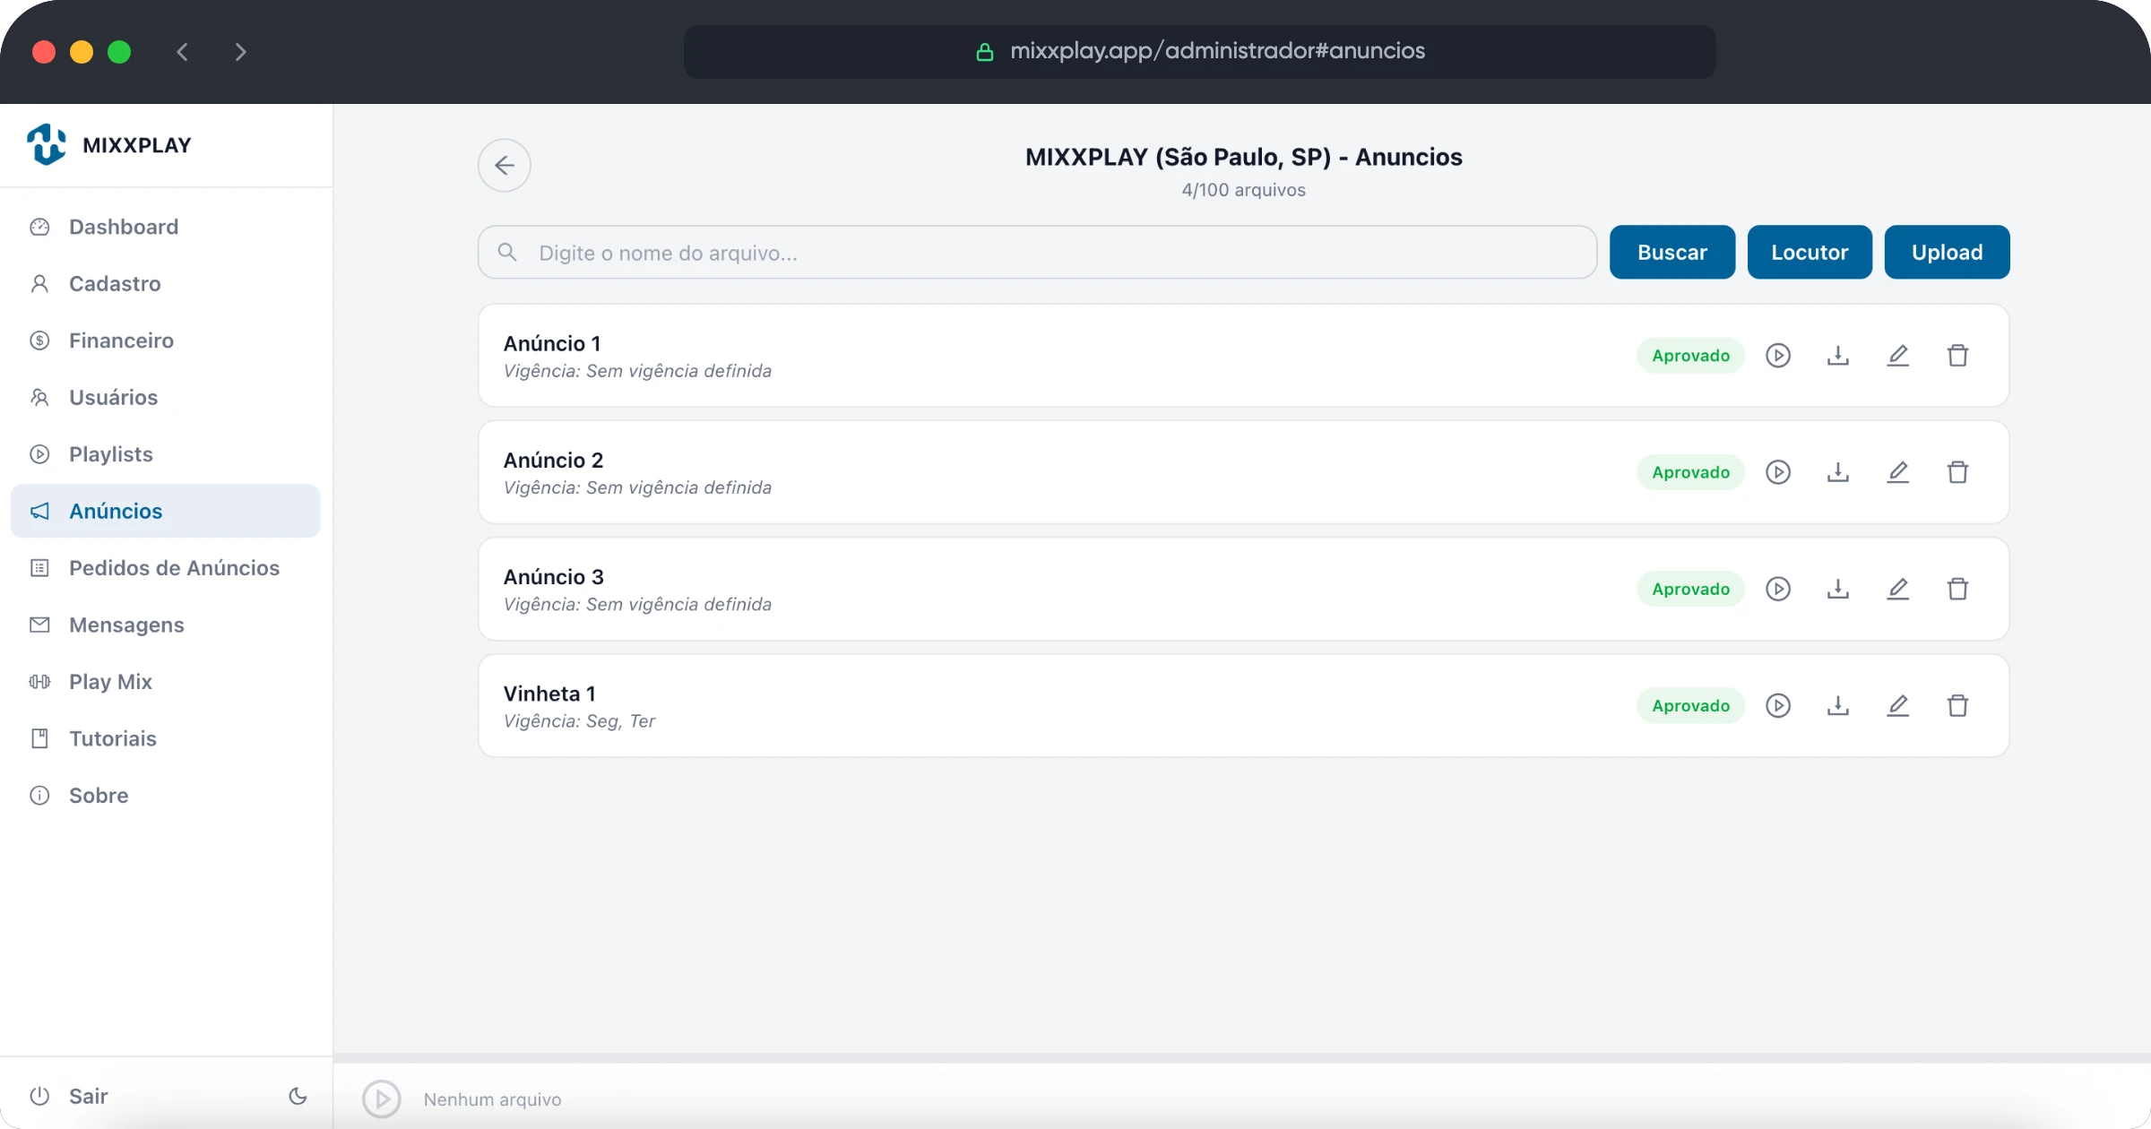Delete Anúncio 1 with the trash icon
The image size is (2151, 1129).
(x=1958, y=356)
